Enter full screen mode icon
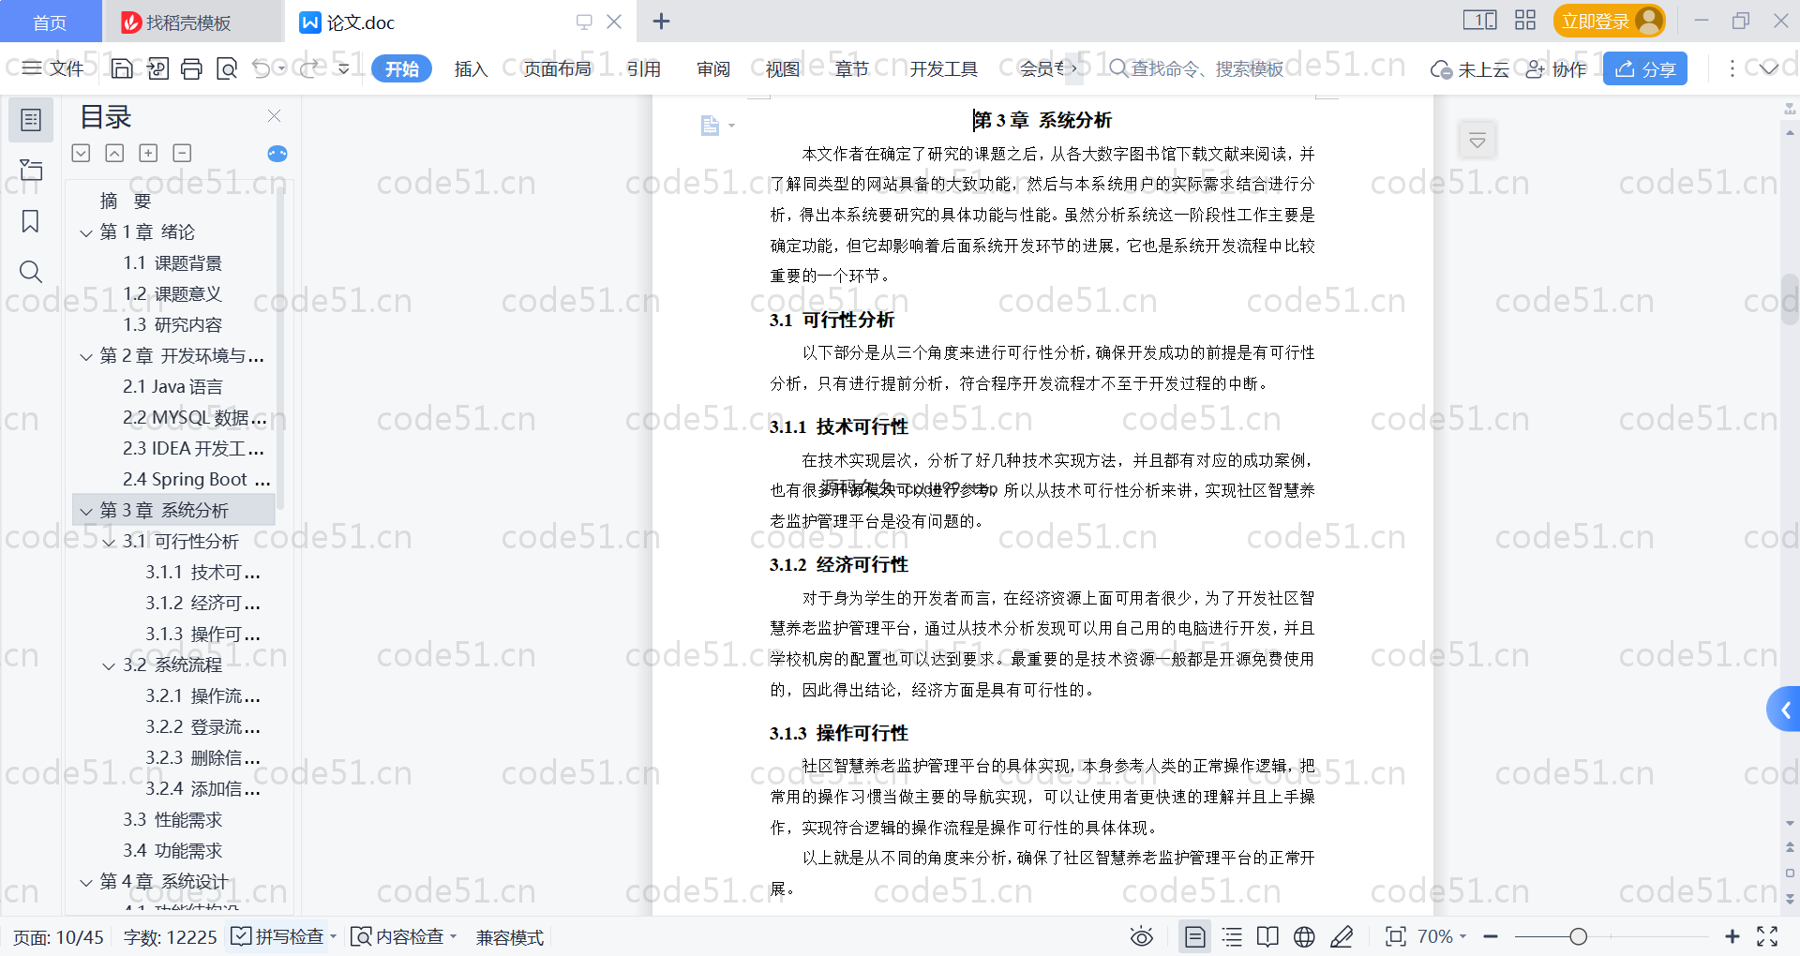The height and width of the screenshot is (956, 1800). point(1767,936)
